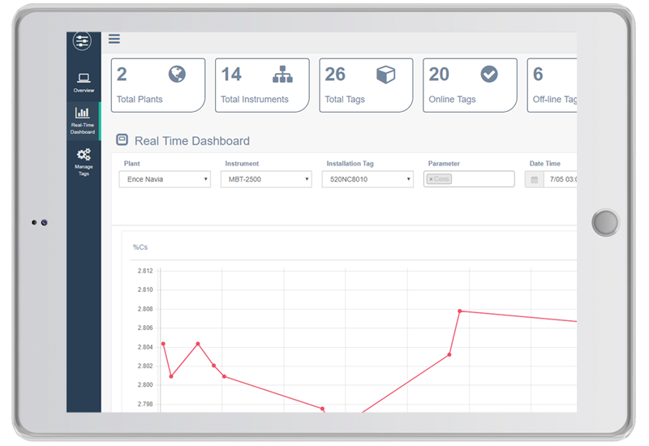Open the Online Tags card
Image resolution: width=649 pixels, height=446 pixels.
[x=470, y=85]
